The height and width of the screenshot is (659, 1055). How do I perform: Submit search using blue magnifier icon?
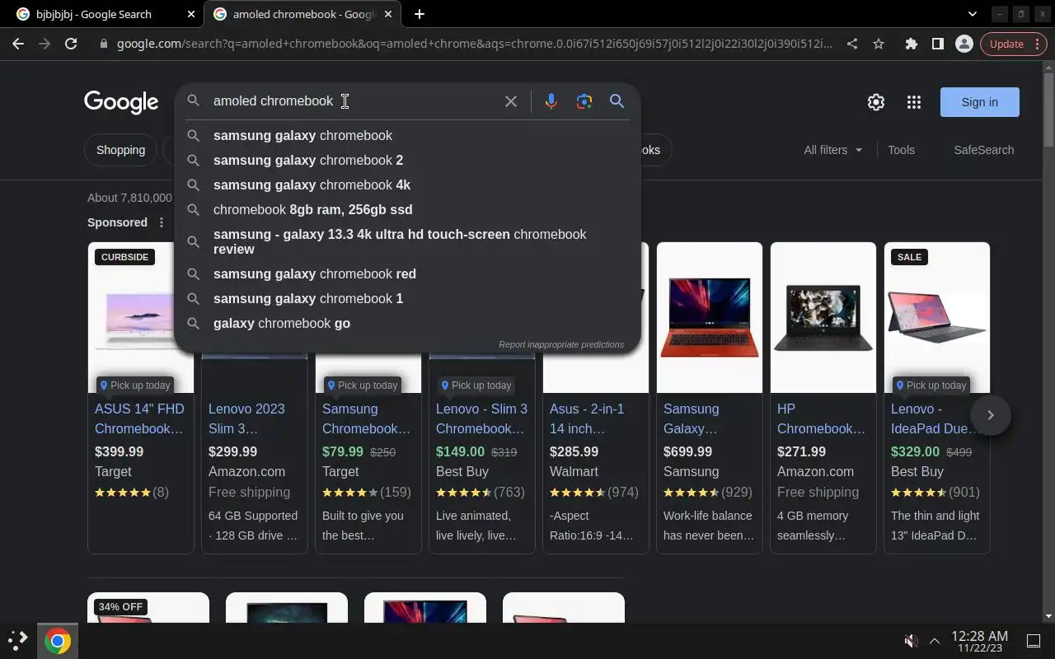coord(617,101)
